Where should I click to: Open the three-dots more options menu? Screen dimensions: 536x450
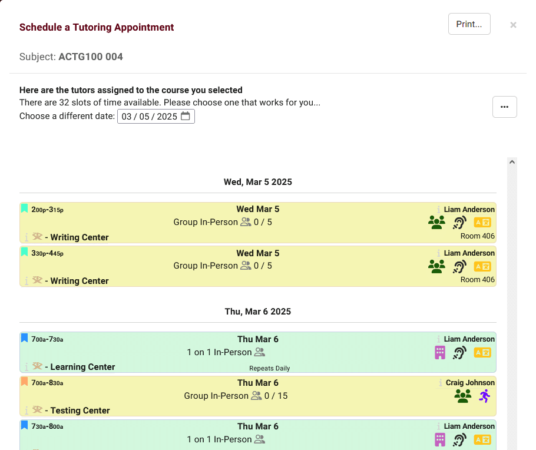[504, 107]
